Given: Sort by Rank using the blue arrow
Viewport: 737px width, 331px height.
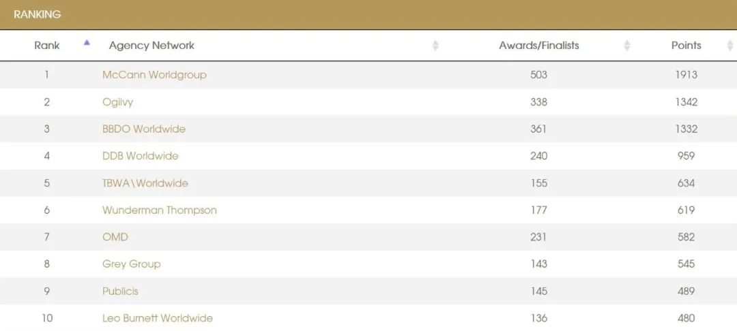Looking at the screenshot, I should tap(87, 43).
